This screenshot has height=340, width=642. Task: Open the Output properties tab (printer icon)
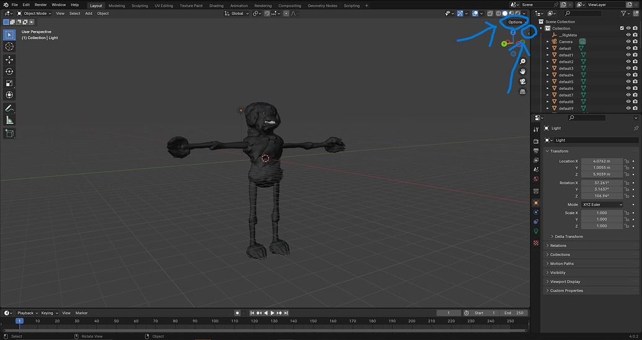click(x=536, y=150)
